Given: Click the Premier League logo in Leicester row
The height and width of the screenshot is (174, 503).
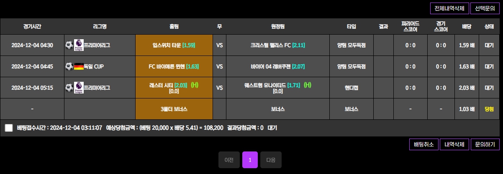Looking at the screenshot, I should point(79,88).
